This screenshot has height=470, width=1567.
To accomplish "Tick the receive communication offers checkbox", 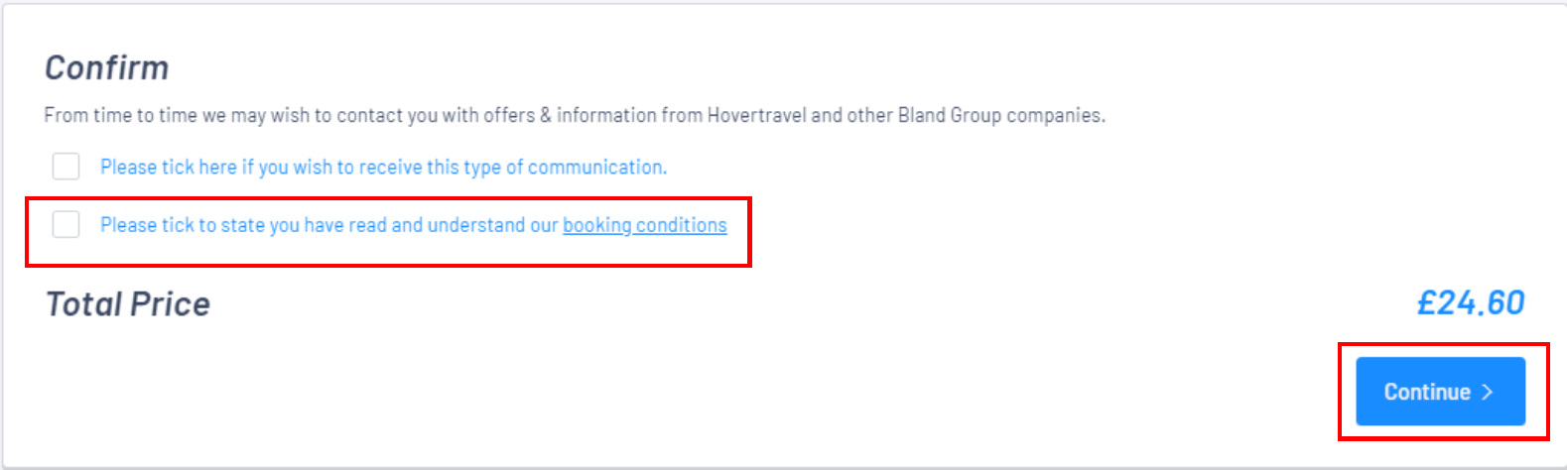I will pyautogui.click(x=65, y=167).
